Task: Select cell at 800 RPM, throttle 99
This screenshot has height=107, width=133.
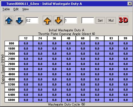Action: click(x=126, y=43)
